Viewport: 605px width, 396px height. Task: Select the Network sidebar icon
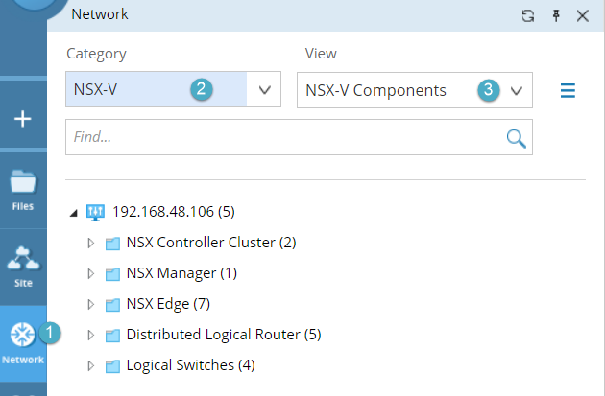click(23, 342)
